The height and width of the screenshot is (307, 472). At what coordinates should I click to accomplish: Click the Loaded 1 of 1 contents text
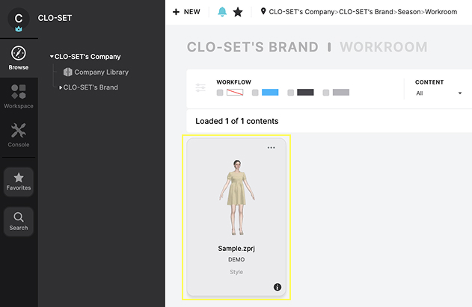237,121
